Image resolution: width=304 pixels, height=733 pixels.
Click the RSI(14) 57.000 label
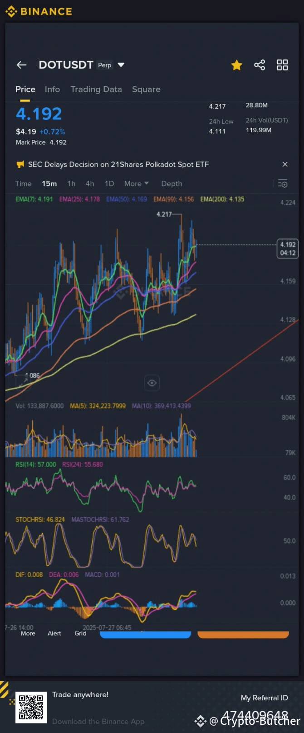click(x=36, y=464)
